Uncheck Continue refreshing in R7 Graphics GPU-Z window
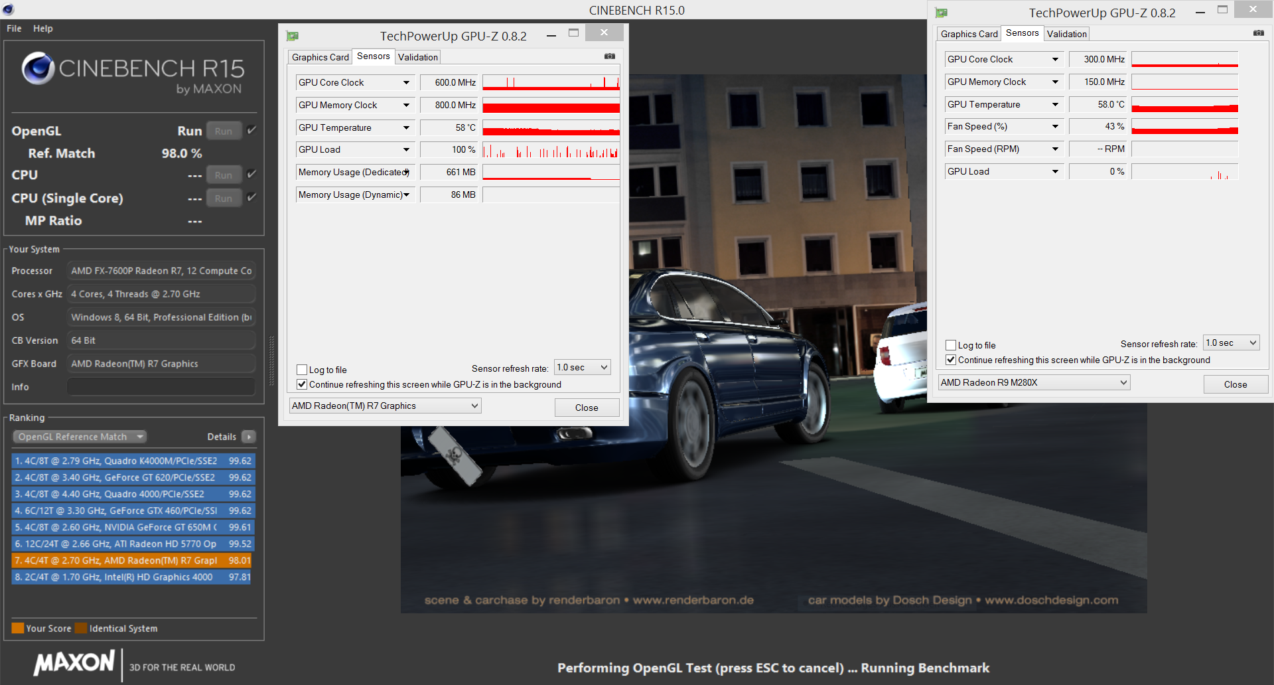1274x685 pixels. [302, 384]
